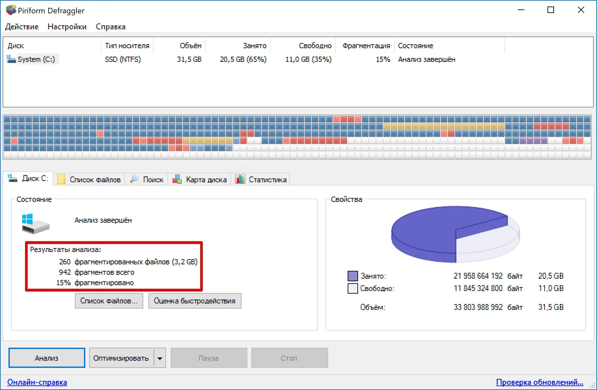Viewport: 597px width, 390px height.
Task: Click the 11,0 GB (35%) free cell
Action: tap(309, 59)
